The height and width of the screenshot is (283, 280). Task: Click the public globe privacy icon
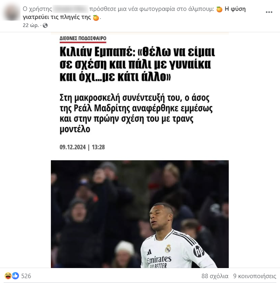[45, 25]
